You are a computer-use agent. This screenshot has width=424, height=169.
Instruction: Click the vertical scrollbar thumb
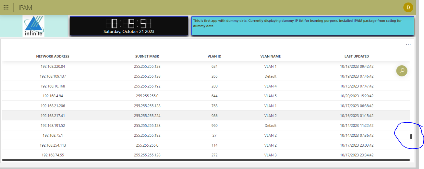pyautogui.click(x=411, y=137)
